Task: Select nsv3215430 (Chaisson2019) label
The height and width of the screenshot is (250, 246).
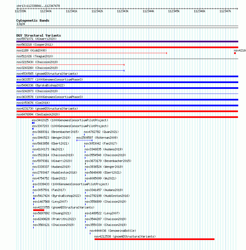Action: point(37,62)
